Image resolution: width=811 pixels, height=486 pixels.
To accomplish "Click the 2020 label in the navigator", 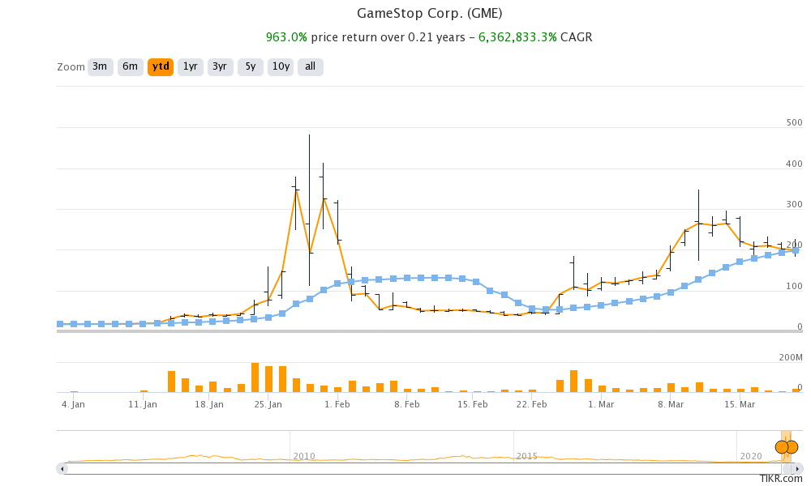I will coord(751,456).
